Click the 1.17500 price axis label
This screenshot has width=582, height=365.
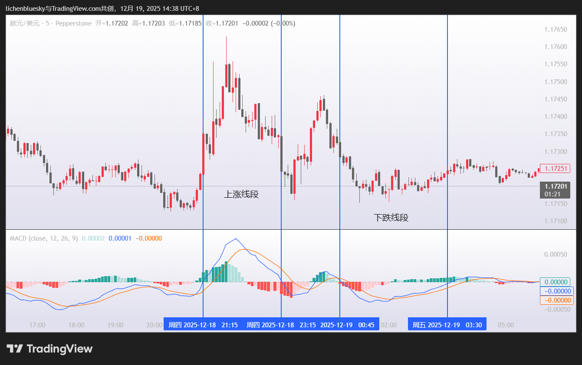(x=556, y=82)
